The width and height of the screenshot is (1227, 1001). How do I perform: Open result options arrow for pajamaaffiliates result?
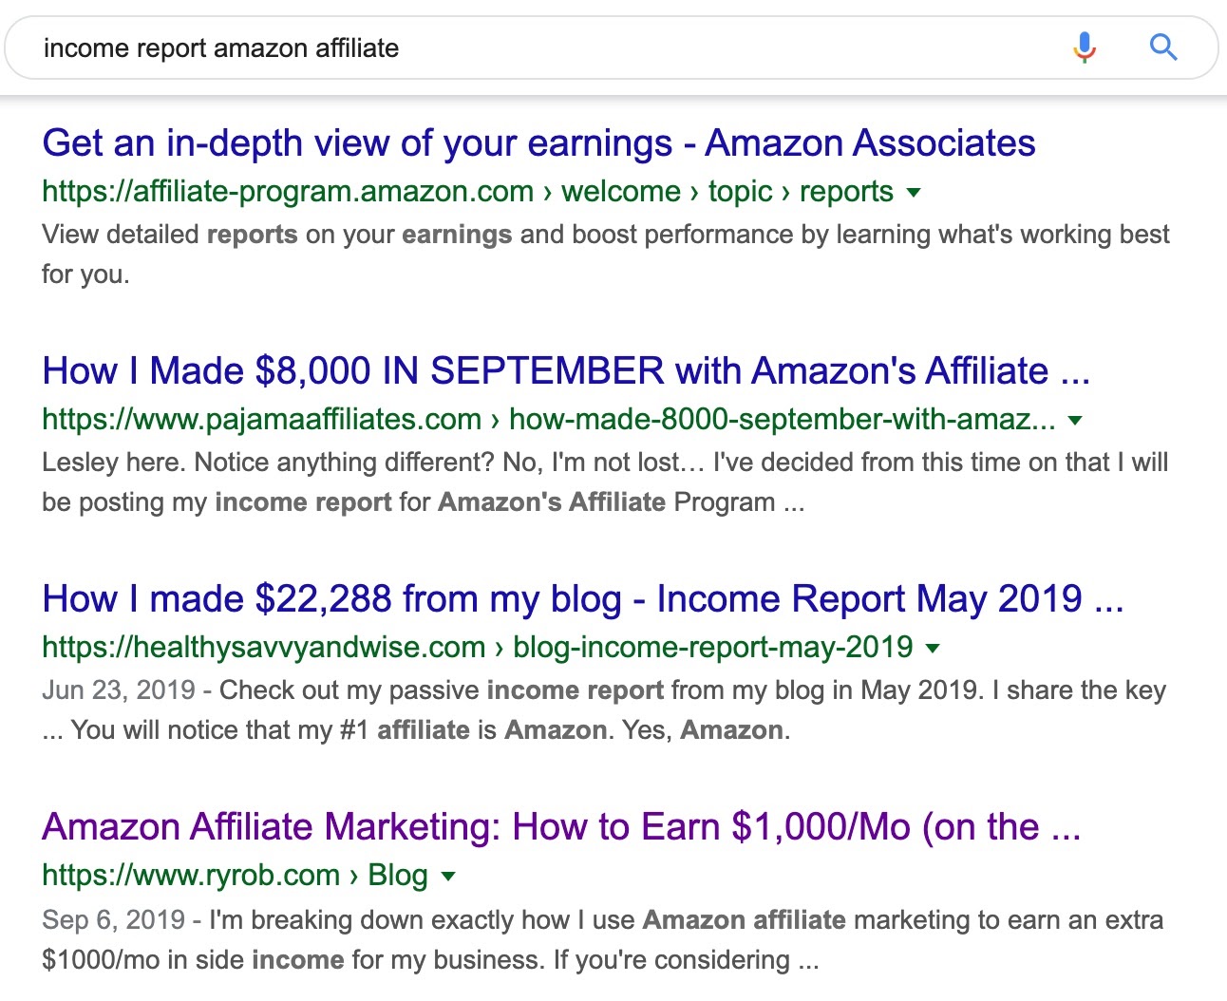coord(1074,421)
